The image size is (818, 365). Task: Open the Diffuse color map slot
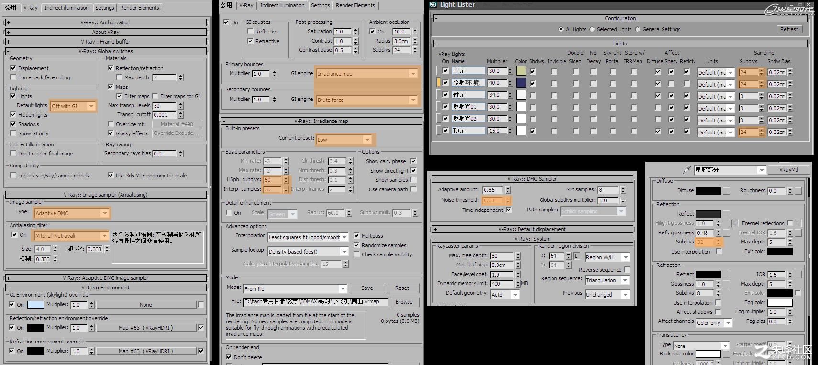(726, 191)
